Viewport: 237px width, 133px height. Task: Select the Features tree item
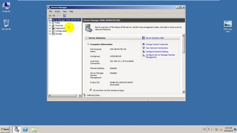click(59, 25)
